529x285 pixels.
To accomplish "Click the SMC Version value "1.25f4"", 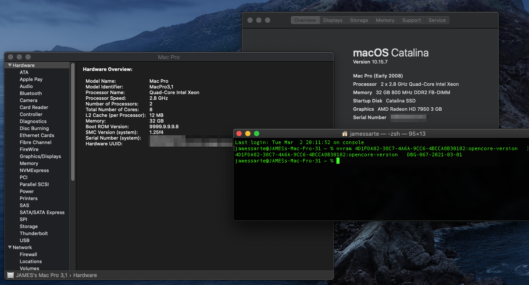I will pyautogui.click(x=157, y=132).
